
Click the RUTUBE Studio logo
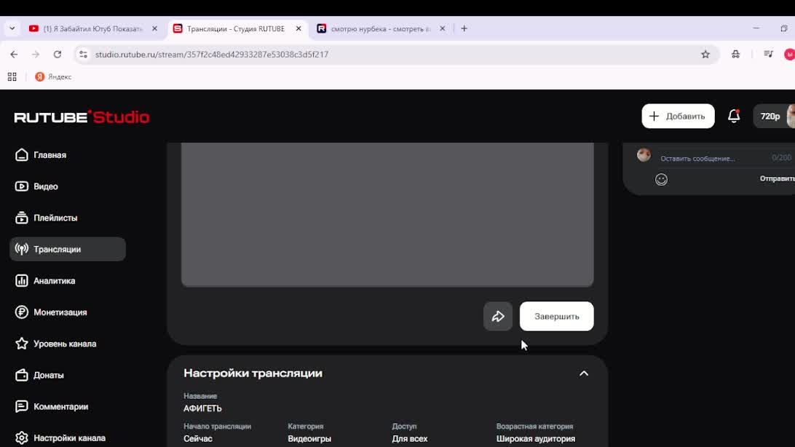coord(82,117)
